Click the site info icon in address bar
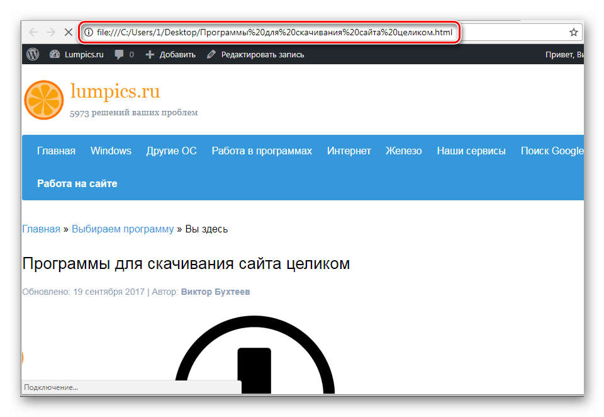 tap(89, 32)
